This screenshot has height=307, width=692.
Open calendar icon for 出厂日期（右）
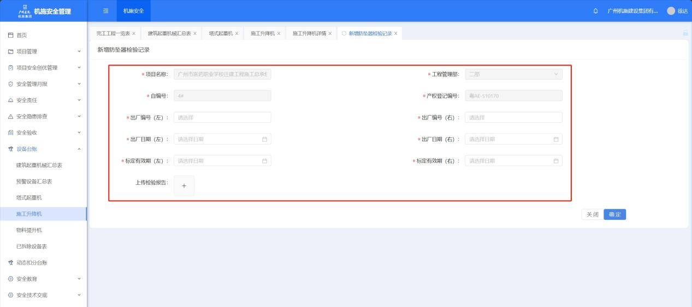pyautogui.click(x=556, y=139)
